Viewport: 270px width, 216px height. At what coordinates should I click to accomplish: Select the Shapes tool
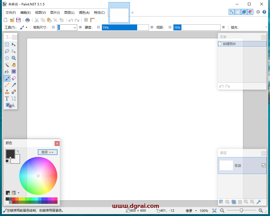(x=10, y=105)
